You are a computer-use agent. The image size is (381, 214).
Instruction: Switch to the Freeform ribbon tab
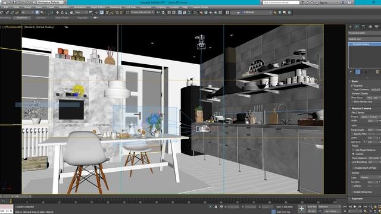22,18
